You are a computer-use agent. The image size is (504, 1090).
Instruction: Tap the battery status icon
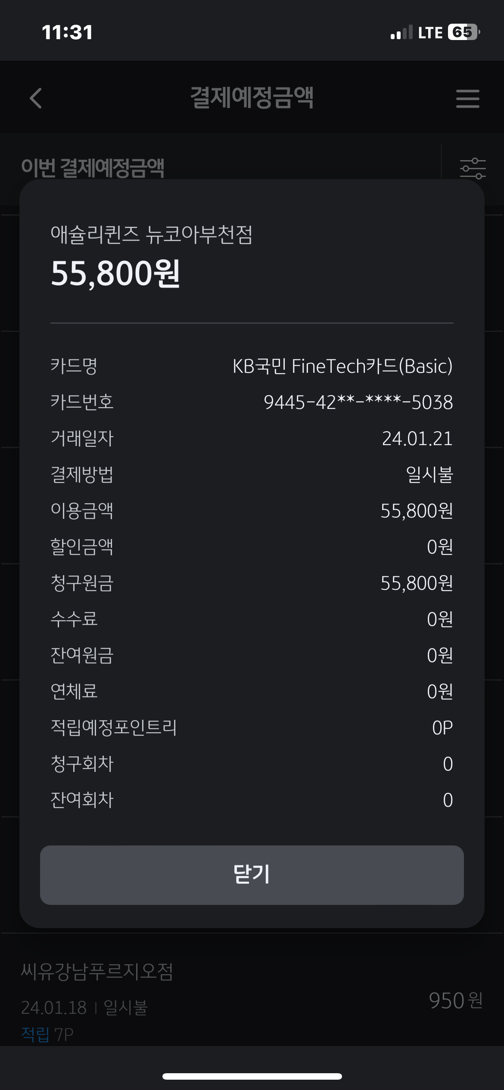coord(464,32)
